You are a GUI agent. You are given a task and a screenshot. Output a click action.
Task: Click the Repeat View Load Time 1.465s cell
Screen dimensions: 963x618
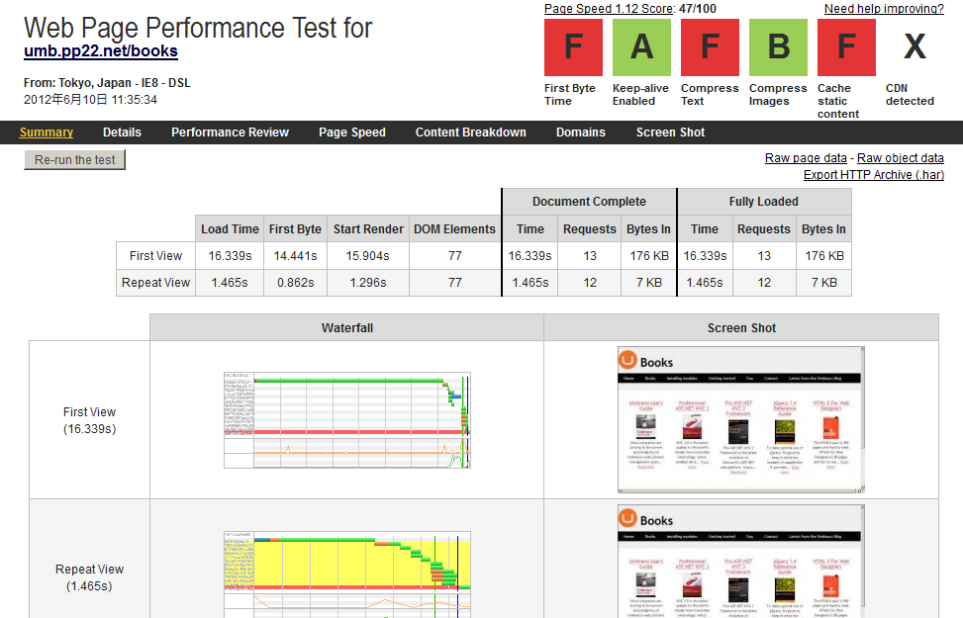[230, 283]
